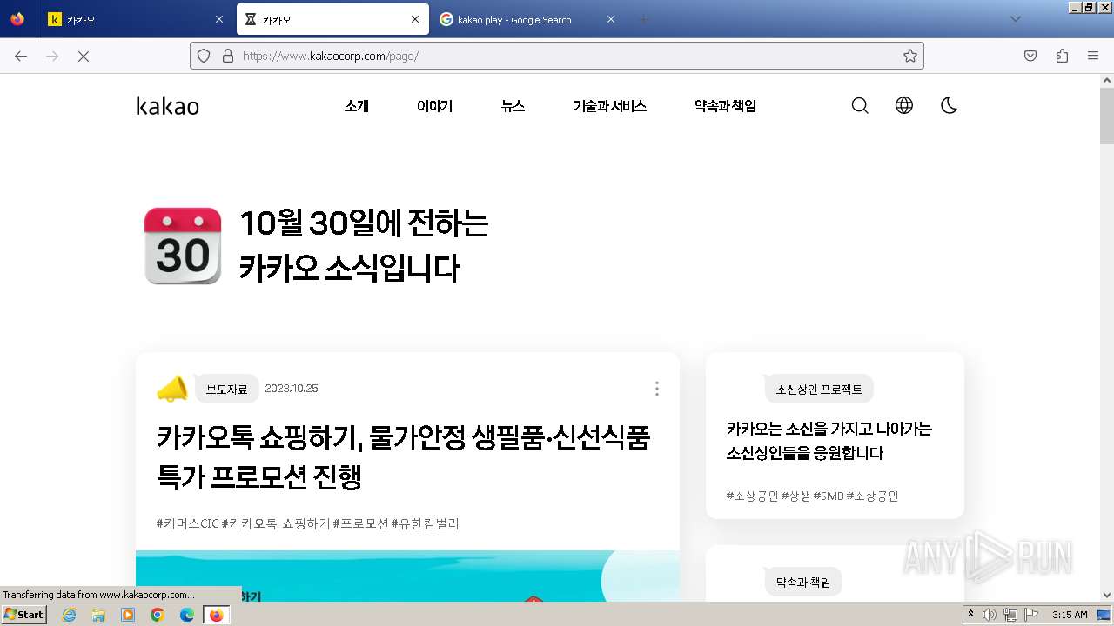Focus the kakaocorp.com address bar
Image resolution: width=1114 pixels, height=626 pixels.
pos(557,56)
